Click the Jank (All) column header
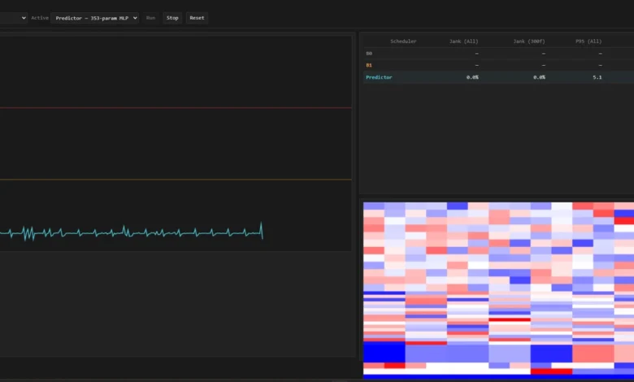634x382 pixels. coord(463,41)
